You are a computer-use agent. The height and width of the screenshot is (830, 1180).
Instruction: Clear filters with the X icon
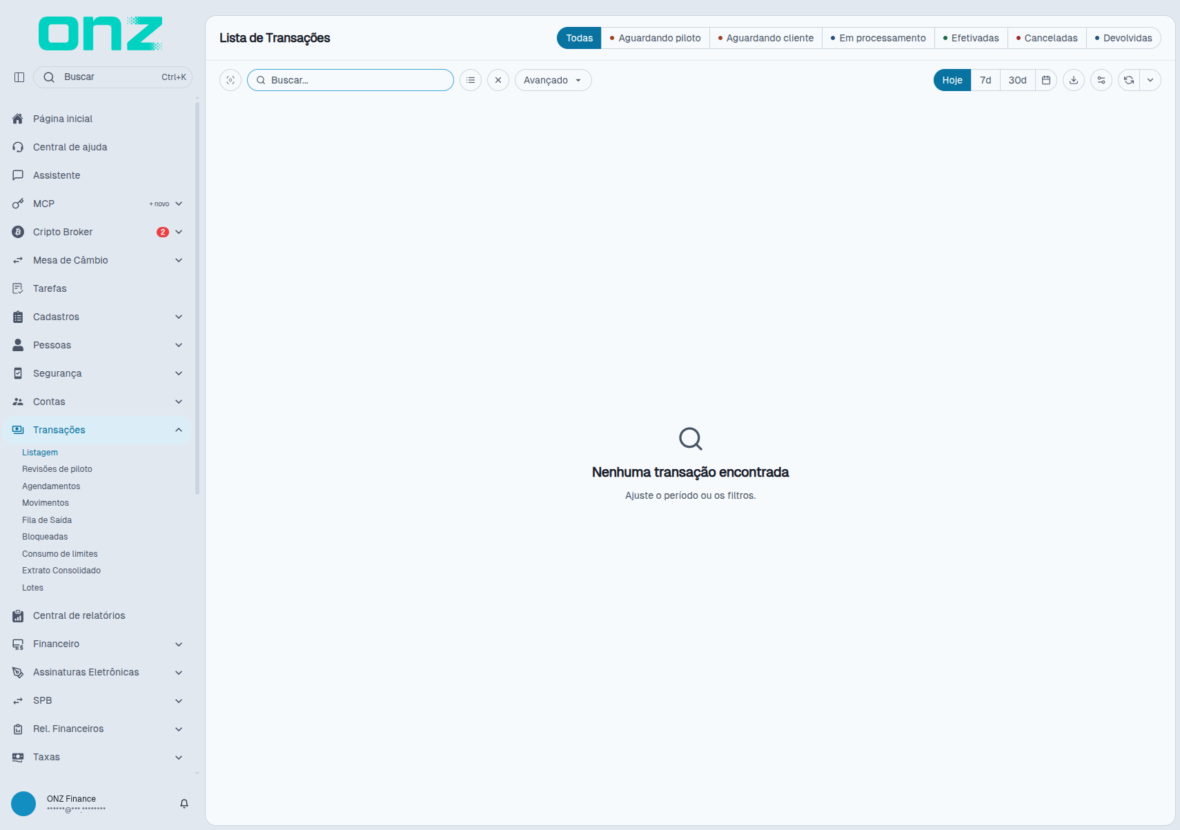[498, 80]
